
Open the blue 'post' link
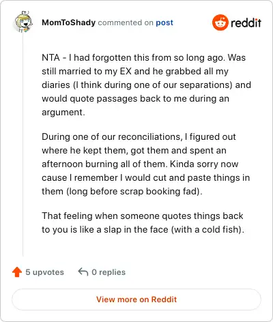tap(164, 23)
